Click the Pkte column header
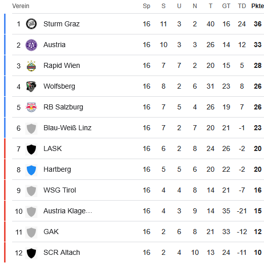 tap(257, 6)
